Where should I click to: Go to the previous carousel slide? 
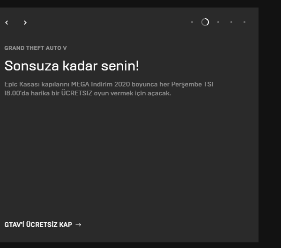[7, 23]
